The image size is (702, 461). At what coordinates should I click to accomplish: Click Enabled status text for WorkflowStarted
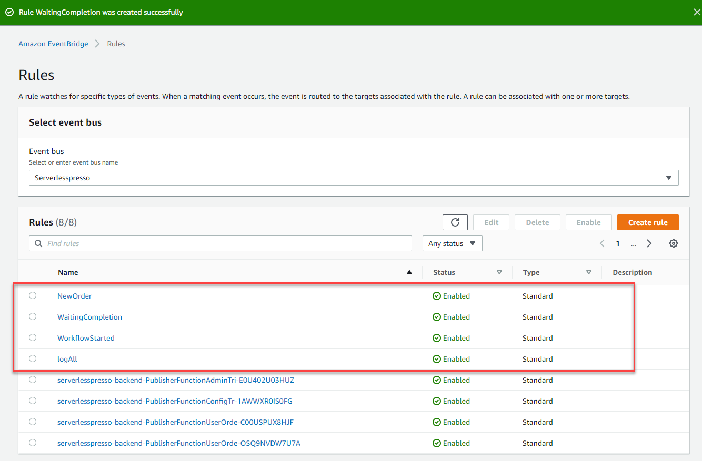[x=456, y=338]
